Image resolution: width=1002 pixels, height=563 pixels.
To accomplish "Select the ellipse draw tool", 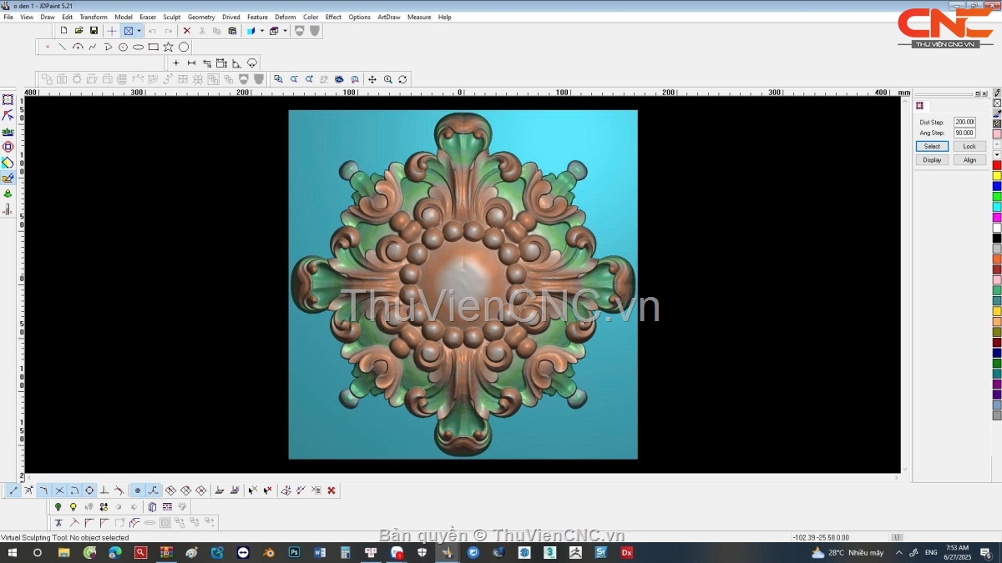I will 138,47.
